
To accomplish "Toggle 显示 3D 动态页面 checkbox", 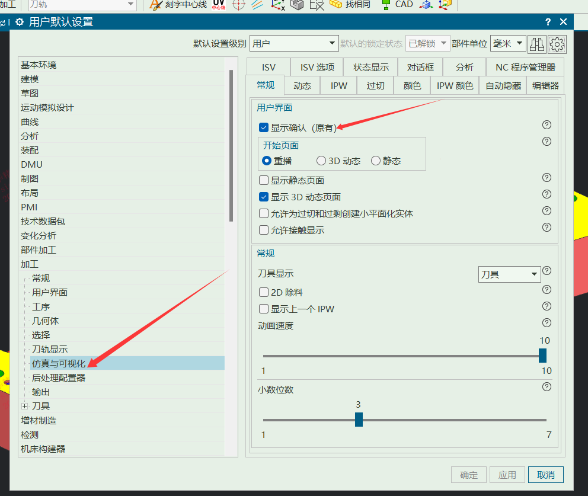I will [264, 197].
